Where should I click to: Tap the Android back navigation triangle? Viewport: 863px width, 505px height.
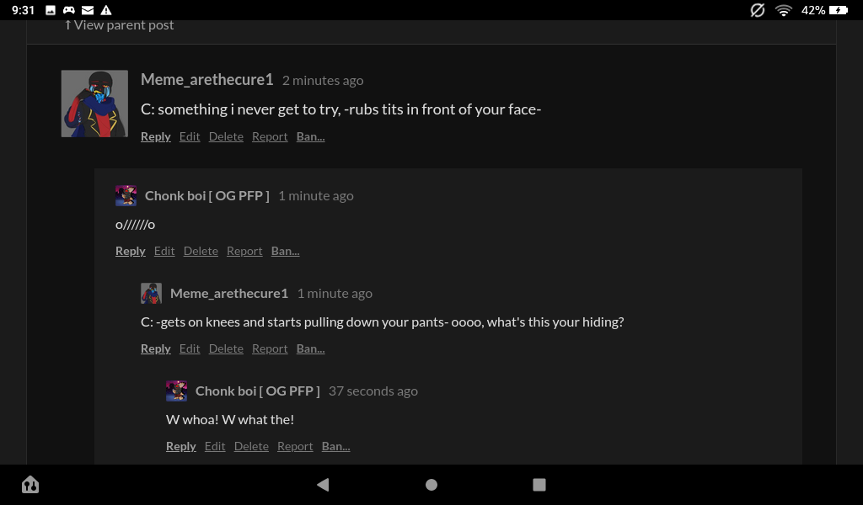tap(322, 485)
